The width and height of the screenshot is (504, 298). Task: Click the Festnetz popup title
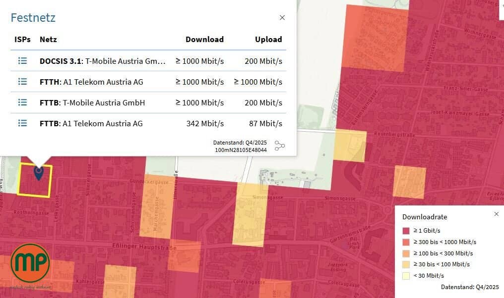(x=33, y=18)
